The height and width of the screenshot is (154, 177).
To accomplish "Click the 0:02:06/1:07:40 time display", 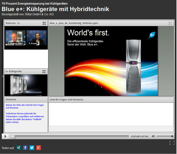I will point(139,136).
